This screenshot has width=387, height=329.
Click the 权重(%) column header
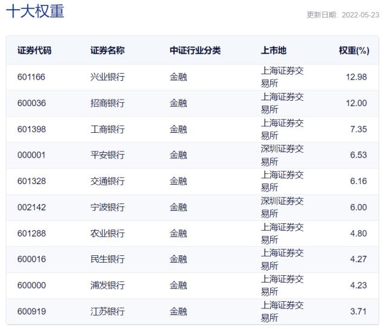tap(354, 51)
